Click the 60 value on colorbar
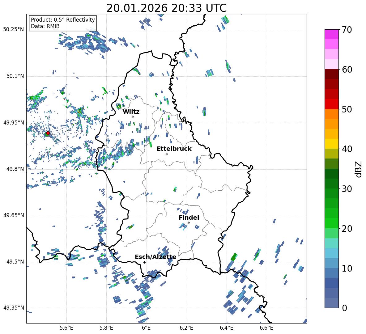 pos(347,70)
